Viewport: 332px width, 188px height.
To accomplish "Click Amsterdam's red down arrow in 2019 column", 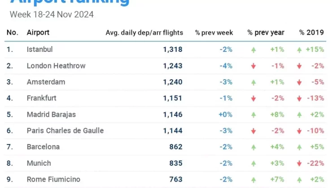I will click(299, 82).
